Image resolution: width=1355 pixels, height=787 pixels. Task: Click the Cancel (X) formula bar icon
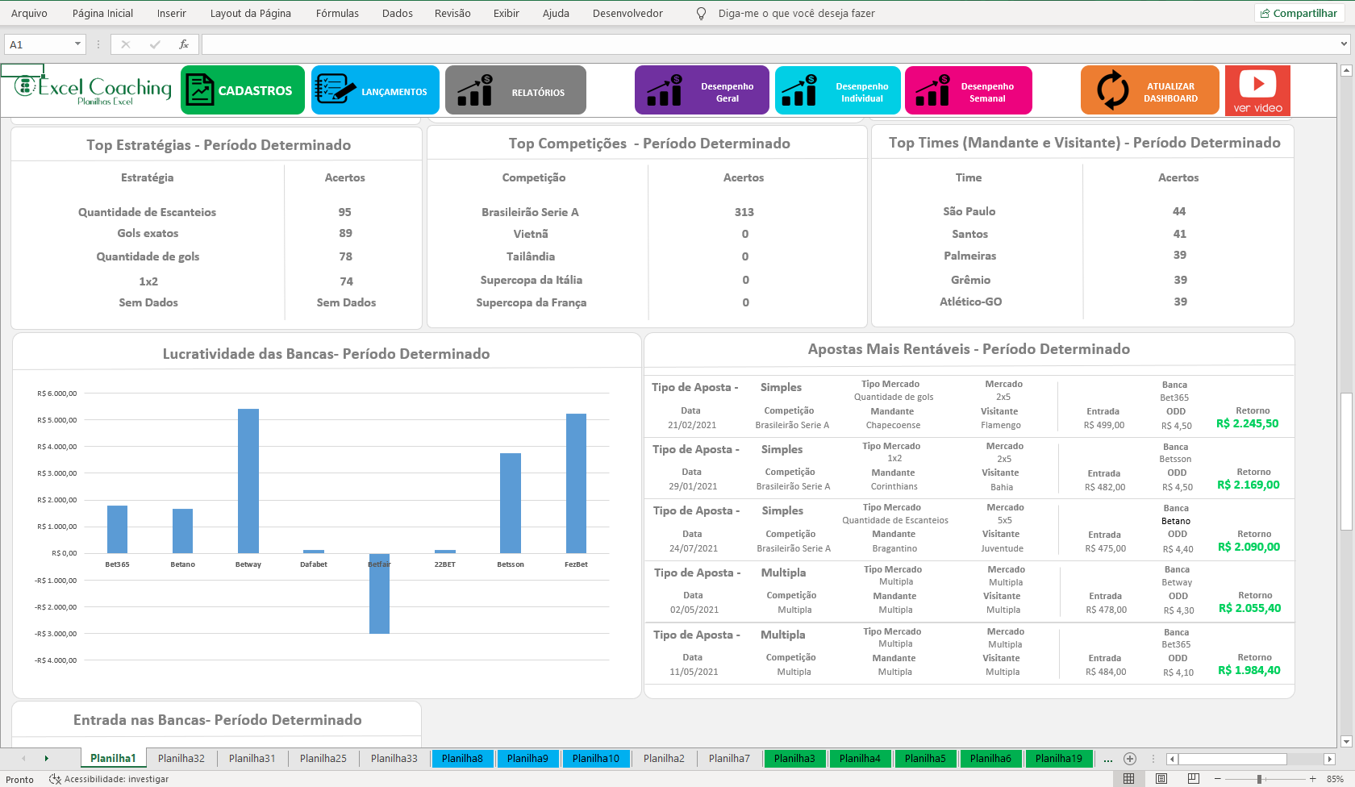click(126, 44)
